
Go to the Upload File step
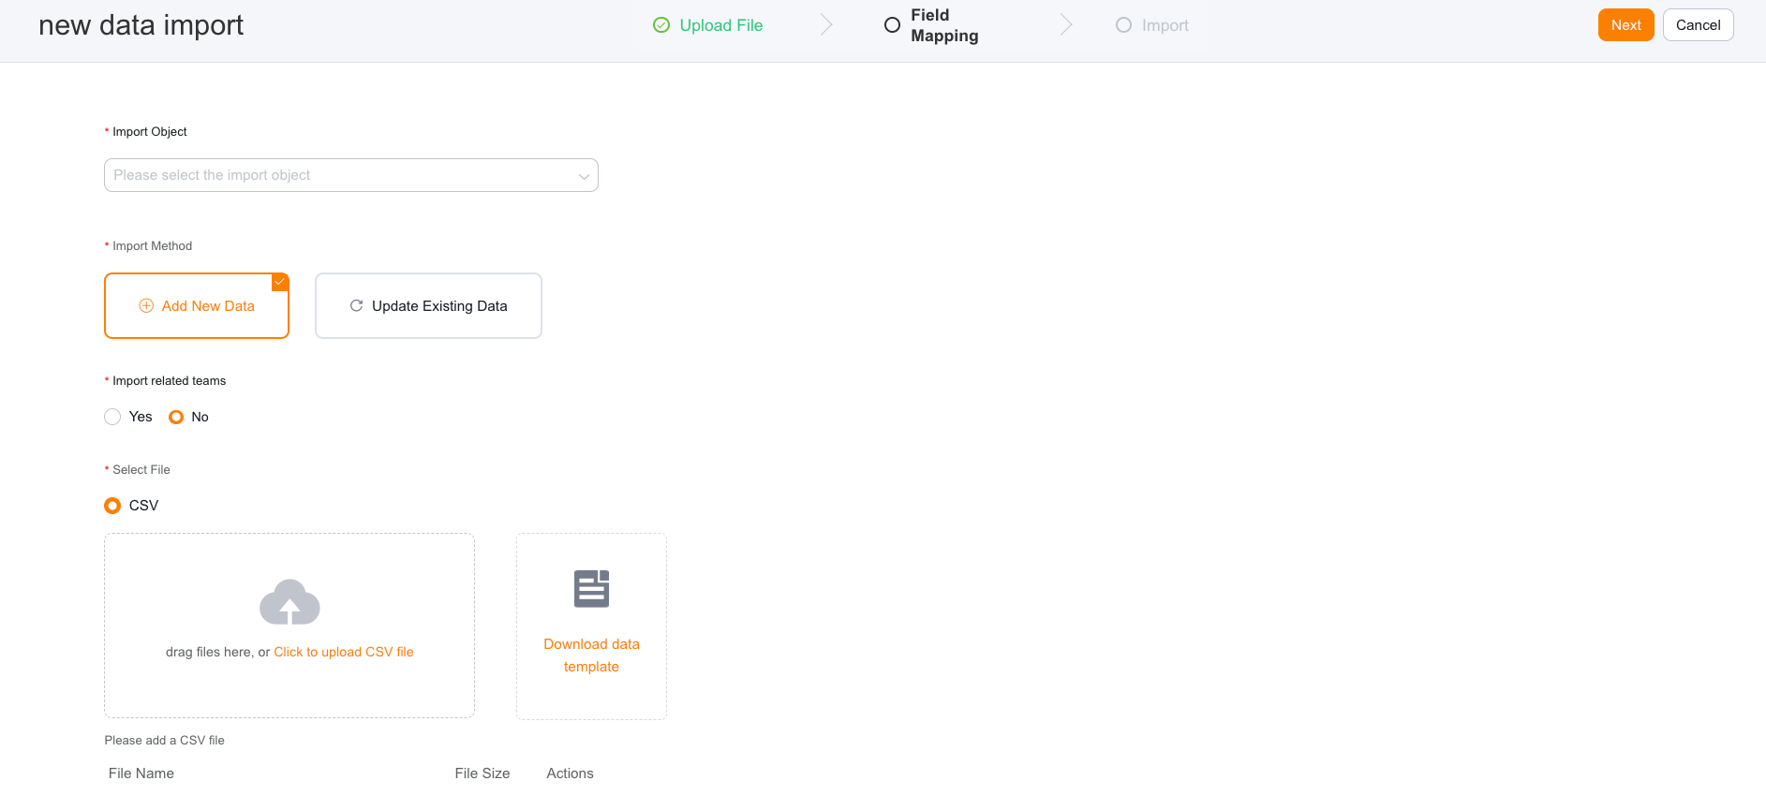click(721, 25)
